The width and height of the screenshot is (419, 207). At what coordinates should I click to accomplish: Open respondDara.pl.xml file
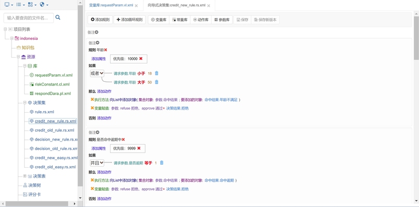point(53,94)
